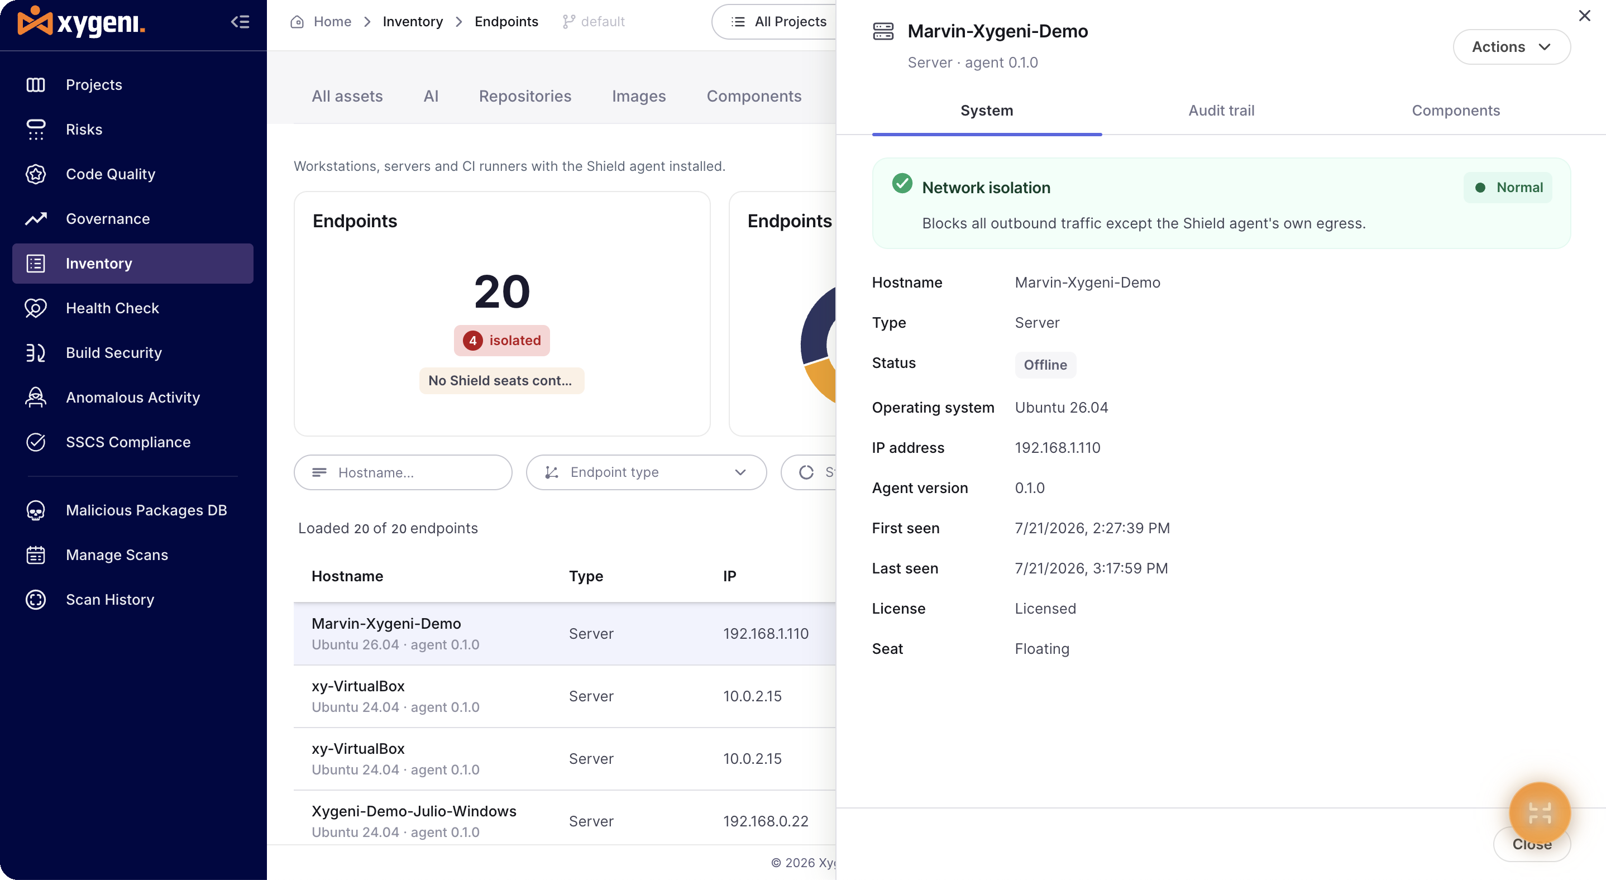Screen dimensions: 1606x880
Task: Open the Components tab in detail panel
Action: tap(1456, 111)
